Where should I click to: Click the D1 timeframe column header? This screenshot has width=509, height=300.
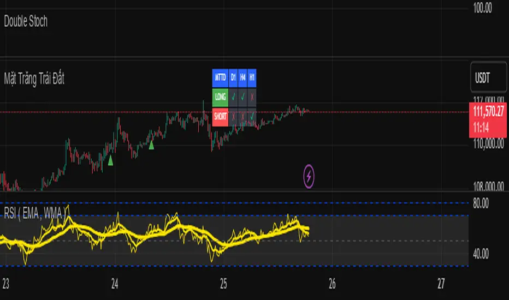click(233, 78)
